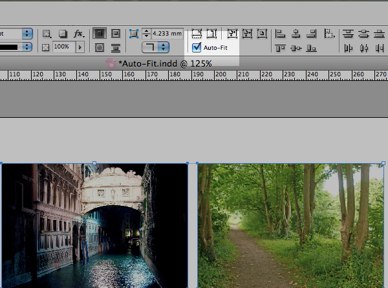Screen dimensions: 388x288
Task: Open the corner shape dropdown
Action: (x=155, y=47)
